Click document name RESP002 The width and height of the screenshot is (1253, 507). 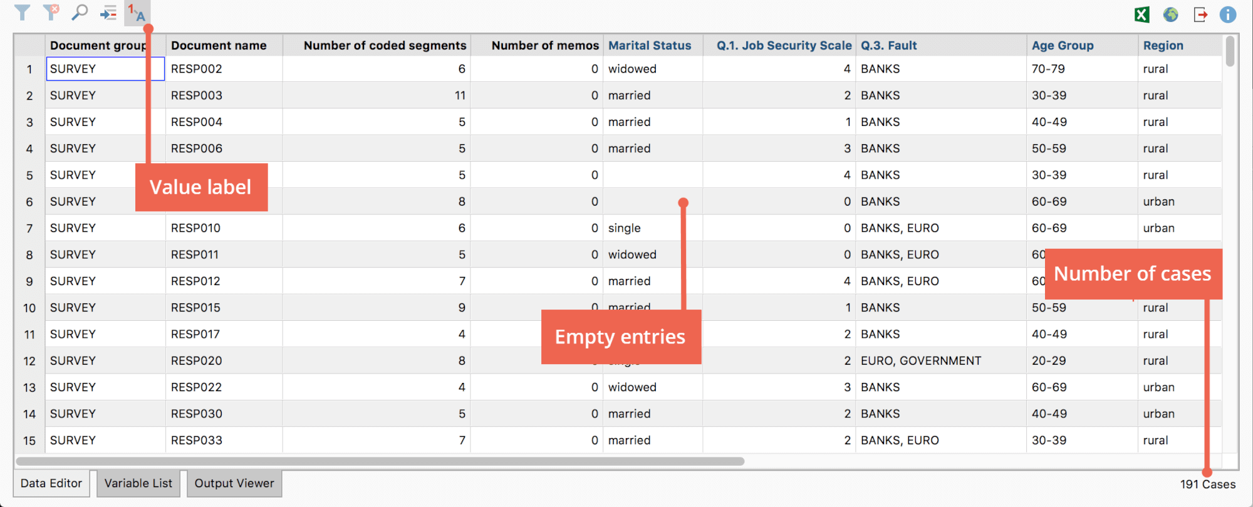(197, 69)
